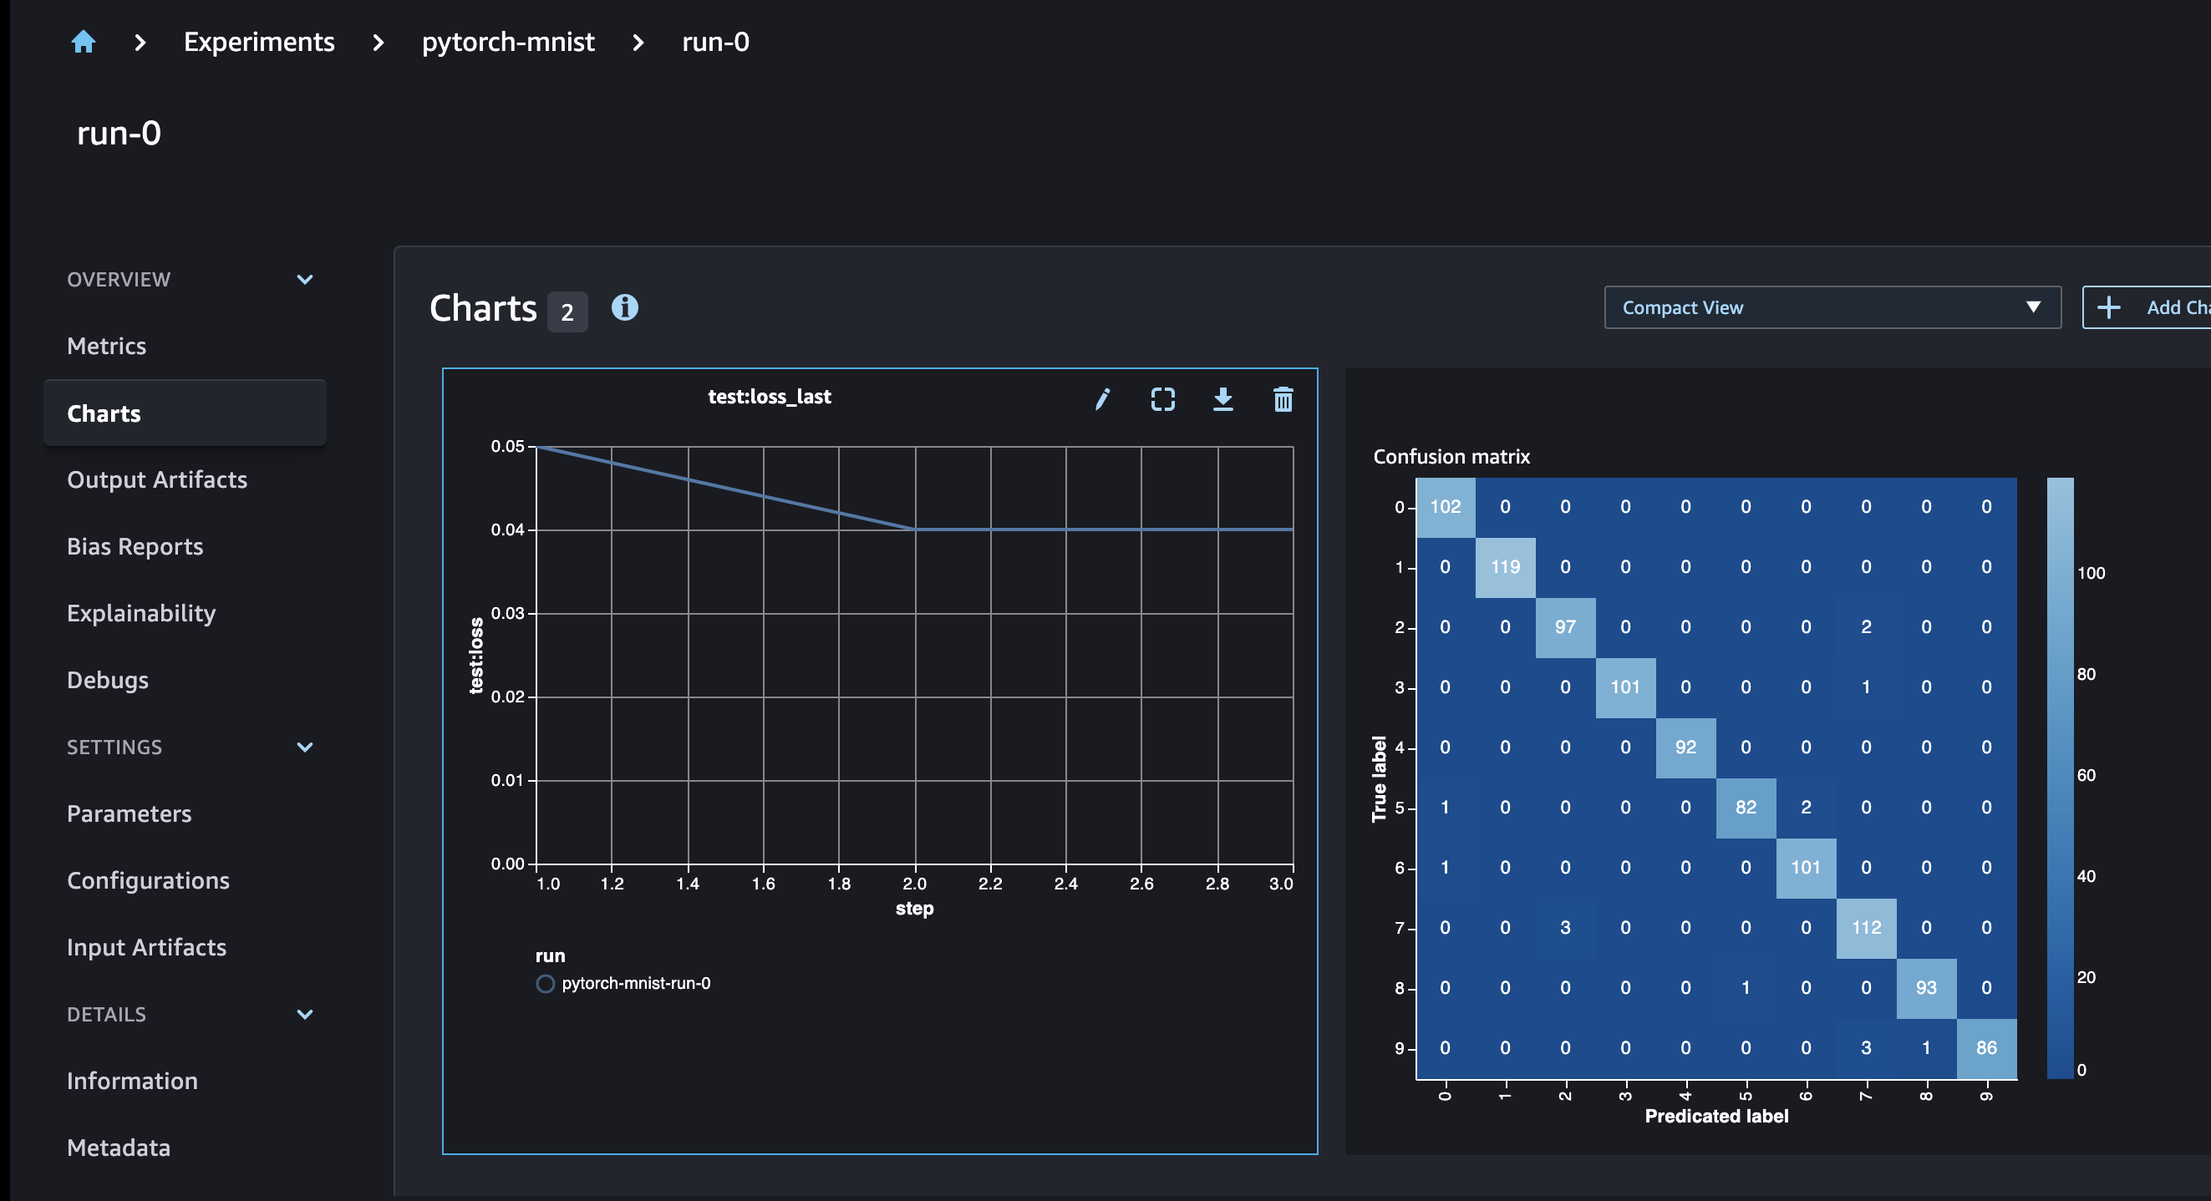Click the Charts count badge 2
Image resolution: width=2211 pixels, height=1201 pixels.
[x=567, y=312]
